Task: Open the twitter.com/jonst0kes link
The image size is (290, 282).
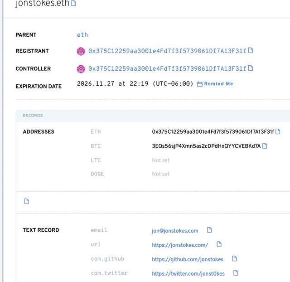Action: 188,274
